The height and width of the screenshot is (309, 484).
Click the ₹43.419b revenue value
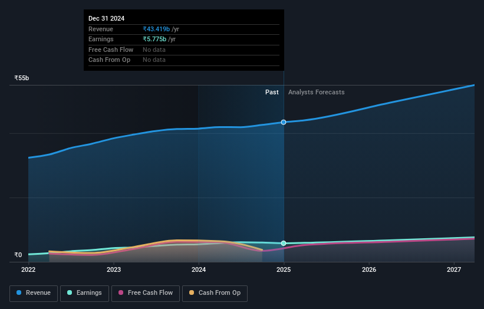coord(156,29)
